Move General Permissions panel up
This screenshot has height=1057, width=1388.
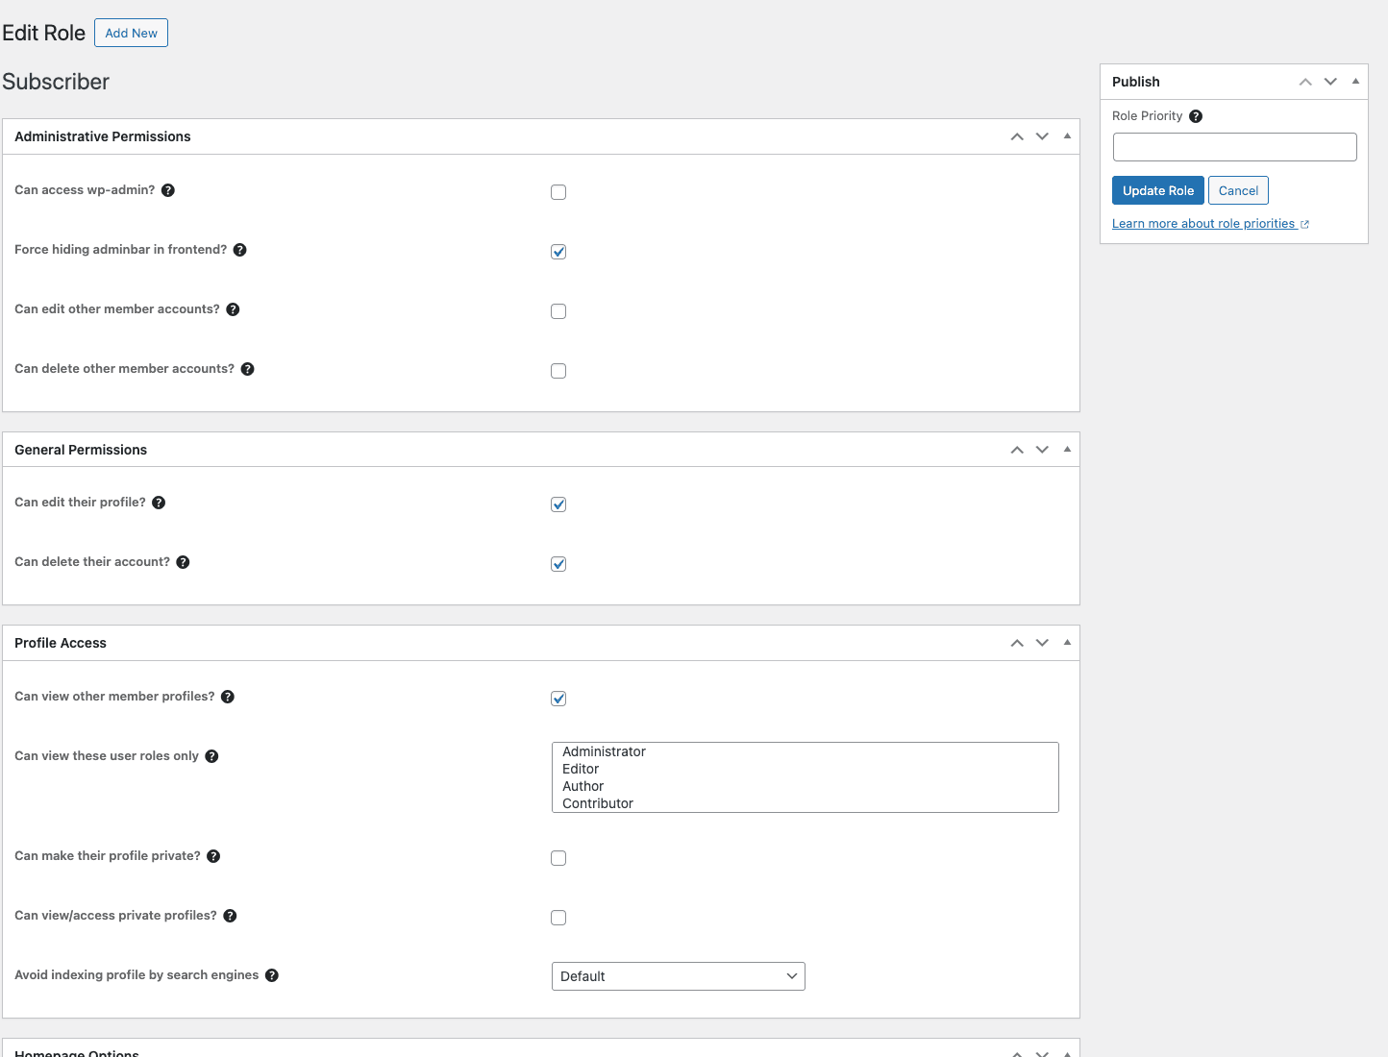pos(1017,450)
